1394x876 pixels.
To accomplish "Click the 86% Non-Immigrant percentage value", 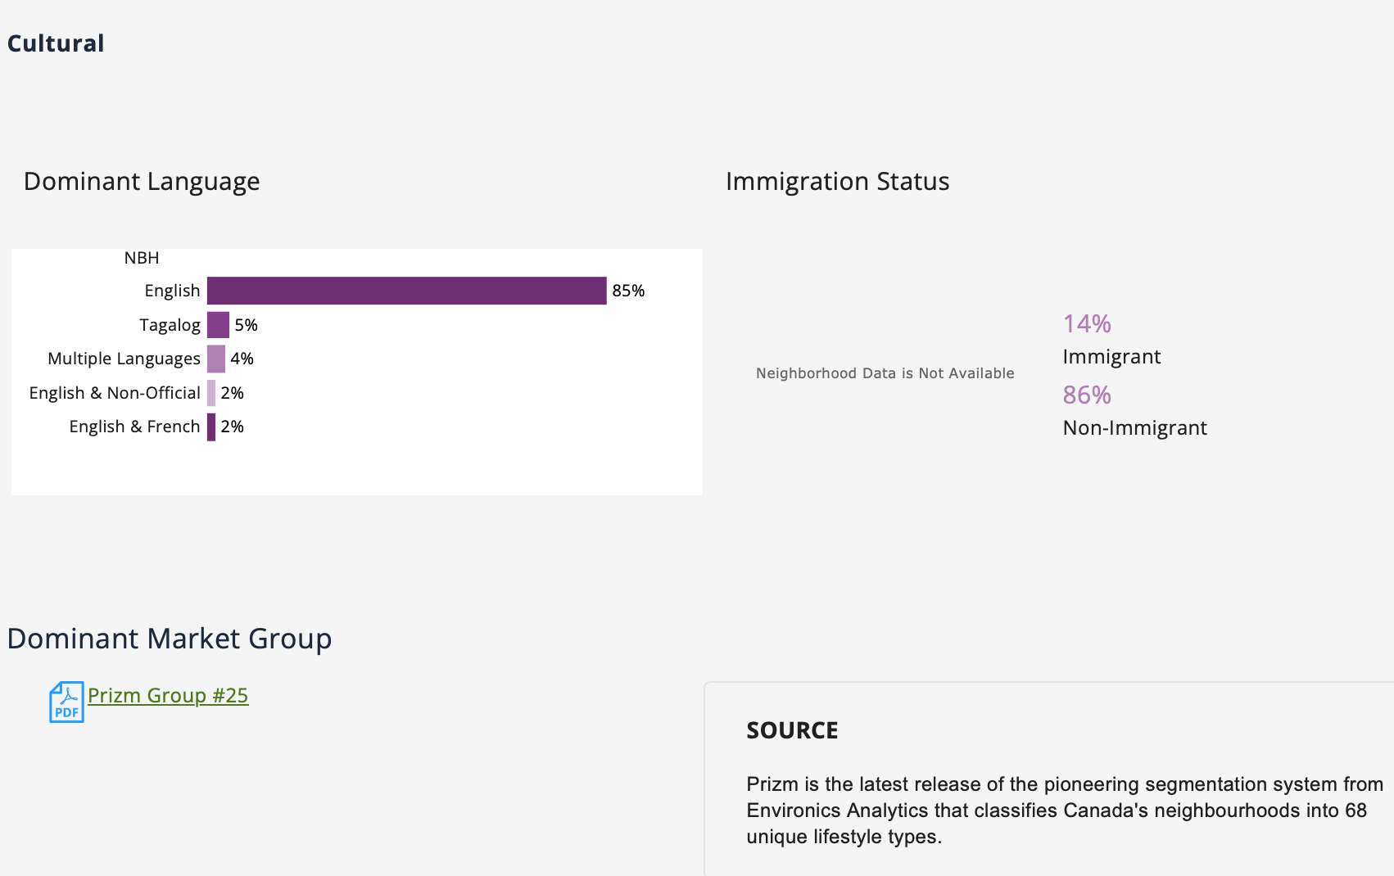I will click(1087, 395).
